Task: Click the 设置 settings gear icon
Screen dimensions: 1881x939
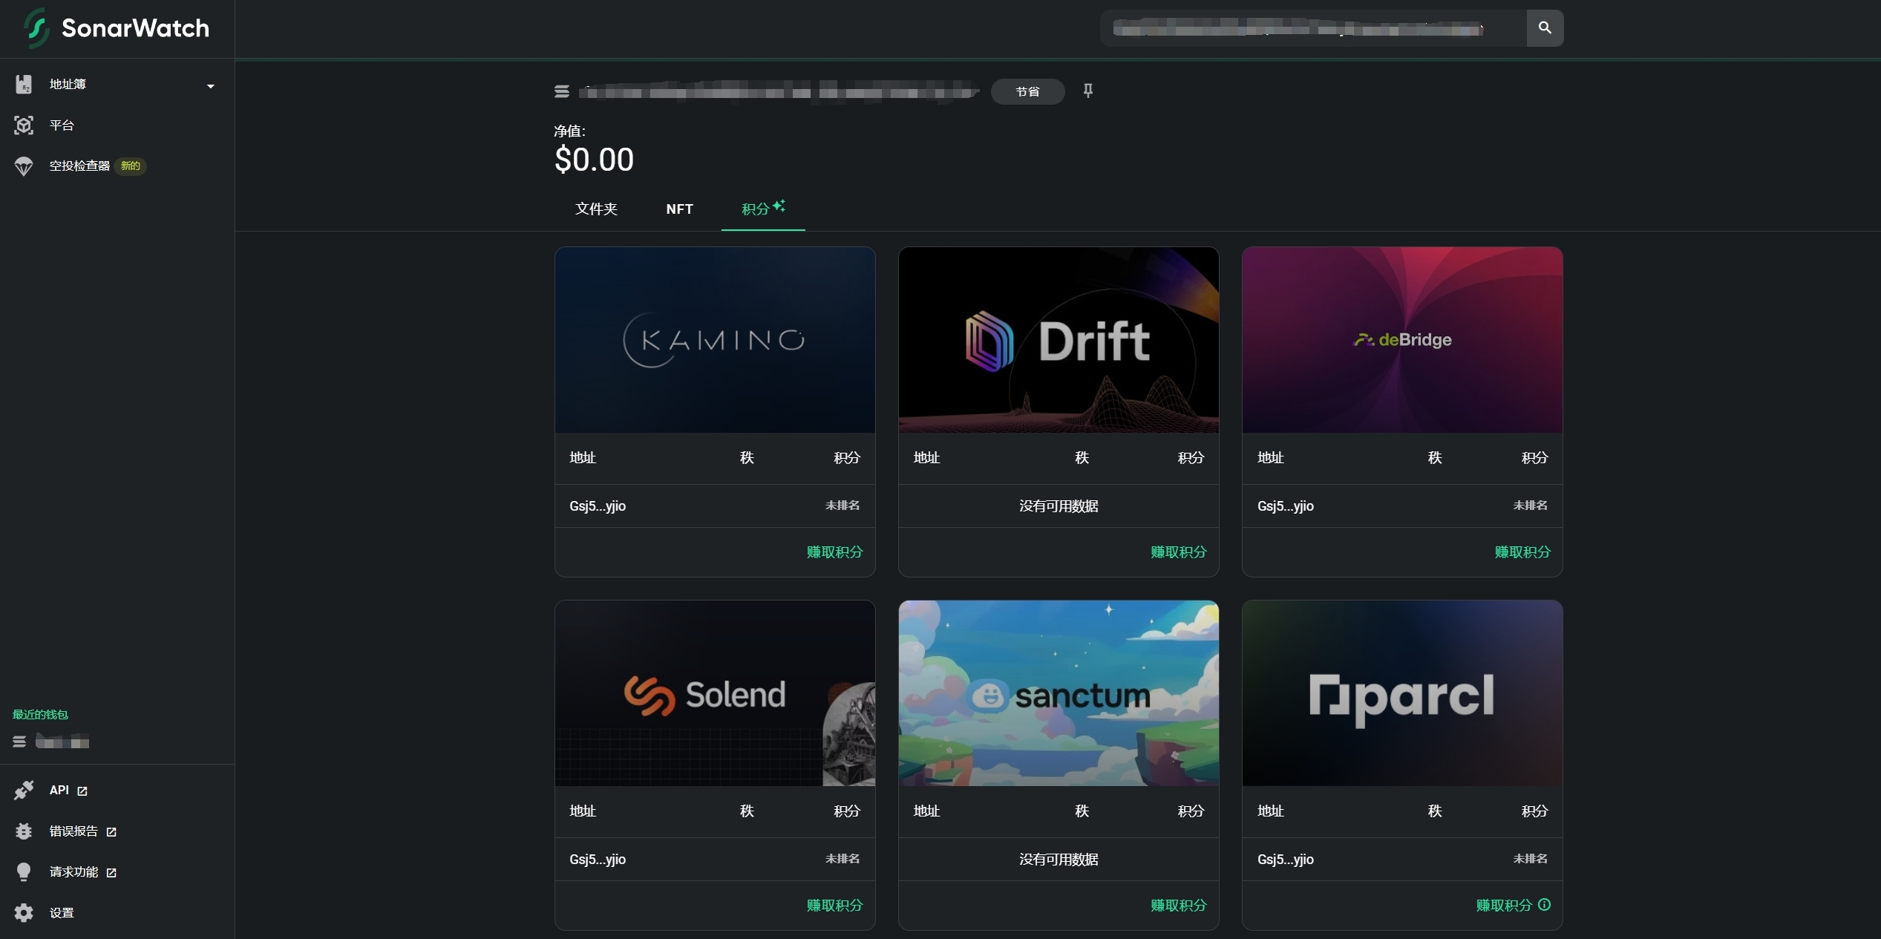Action: click(24, 912)
